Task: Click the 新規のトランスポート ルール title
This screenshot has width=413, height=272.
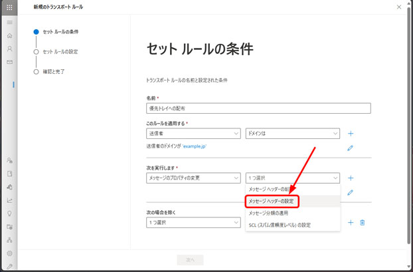Action: 58,7
